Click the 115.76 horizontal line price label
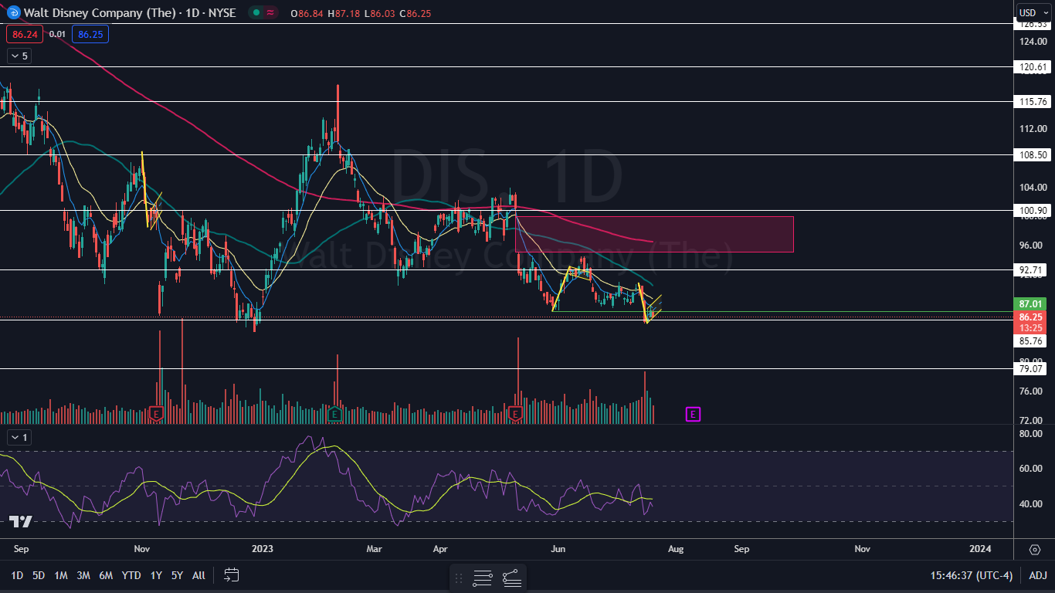The width and height of the screenshot is (1055, 593). pyautogui.click(x=1033, y=101)
